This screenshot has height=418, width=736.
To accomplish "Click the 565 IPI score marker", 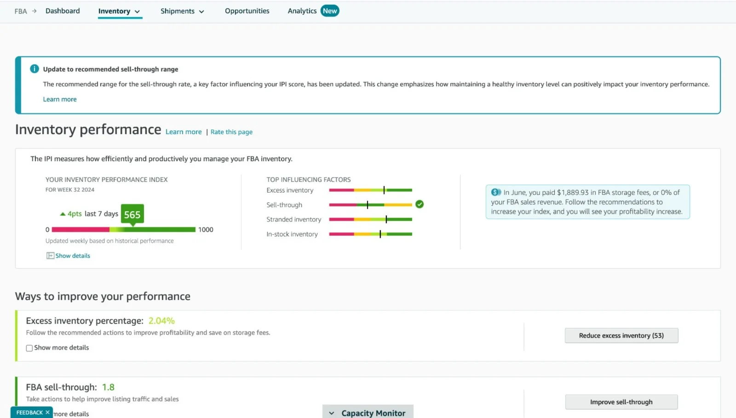I will [132, 215].
